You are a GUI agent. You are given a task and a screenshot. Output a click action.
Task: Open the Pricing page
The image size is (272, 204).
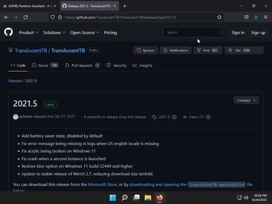pyautogui.click(x=110, y=32)
